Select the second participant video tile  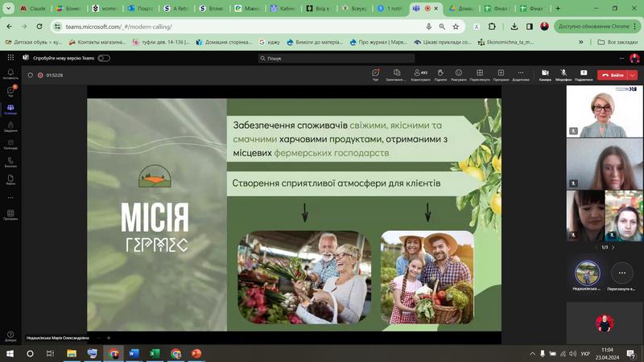605,164
